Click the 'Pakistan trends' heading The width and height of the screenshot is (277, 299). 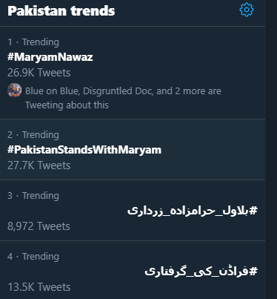(x=61, y=11)
